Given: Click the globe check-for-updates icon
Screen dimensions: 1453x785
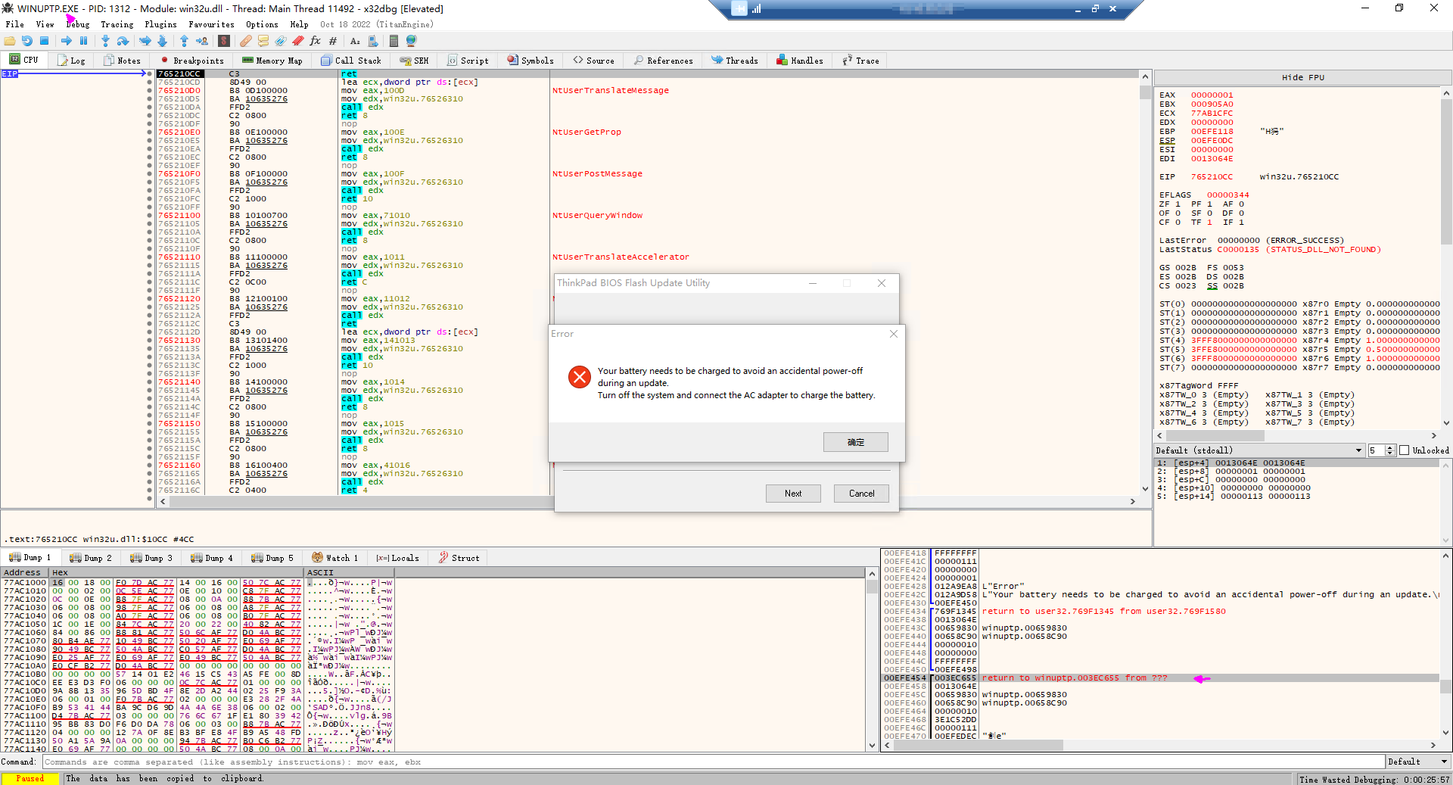Looking at the screenshot, I should point(412,41).
